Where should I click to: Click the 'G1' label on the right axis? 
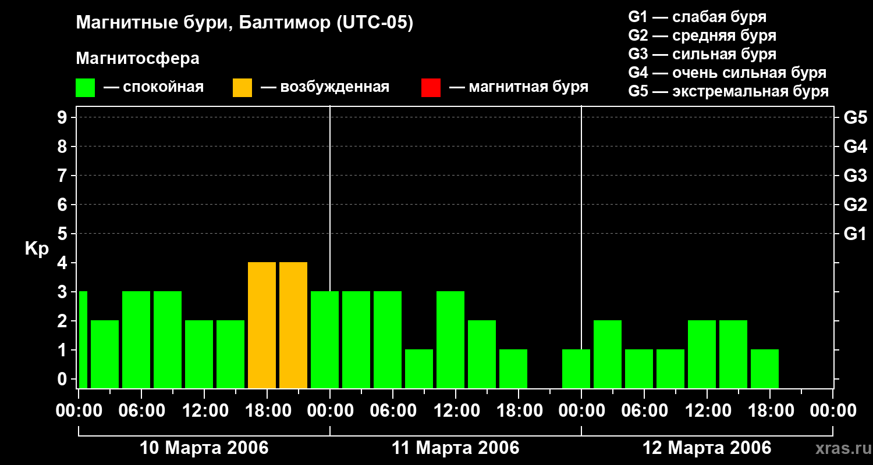855,234
